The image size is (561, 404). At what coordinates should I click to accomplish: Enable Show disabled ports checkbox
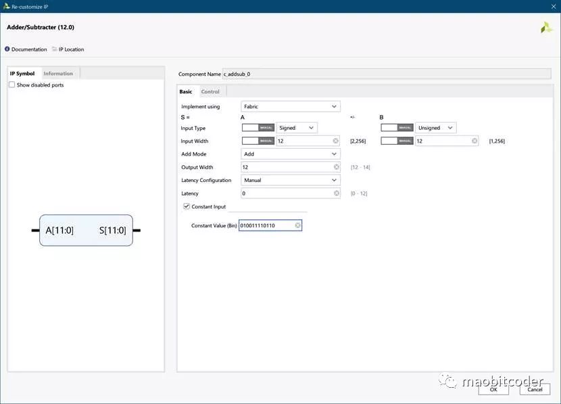tap(12, 85)
